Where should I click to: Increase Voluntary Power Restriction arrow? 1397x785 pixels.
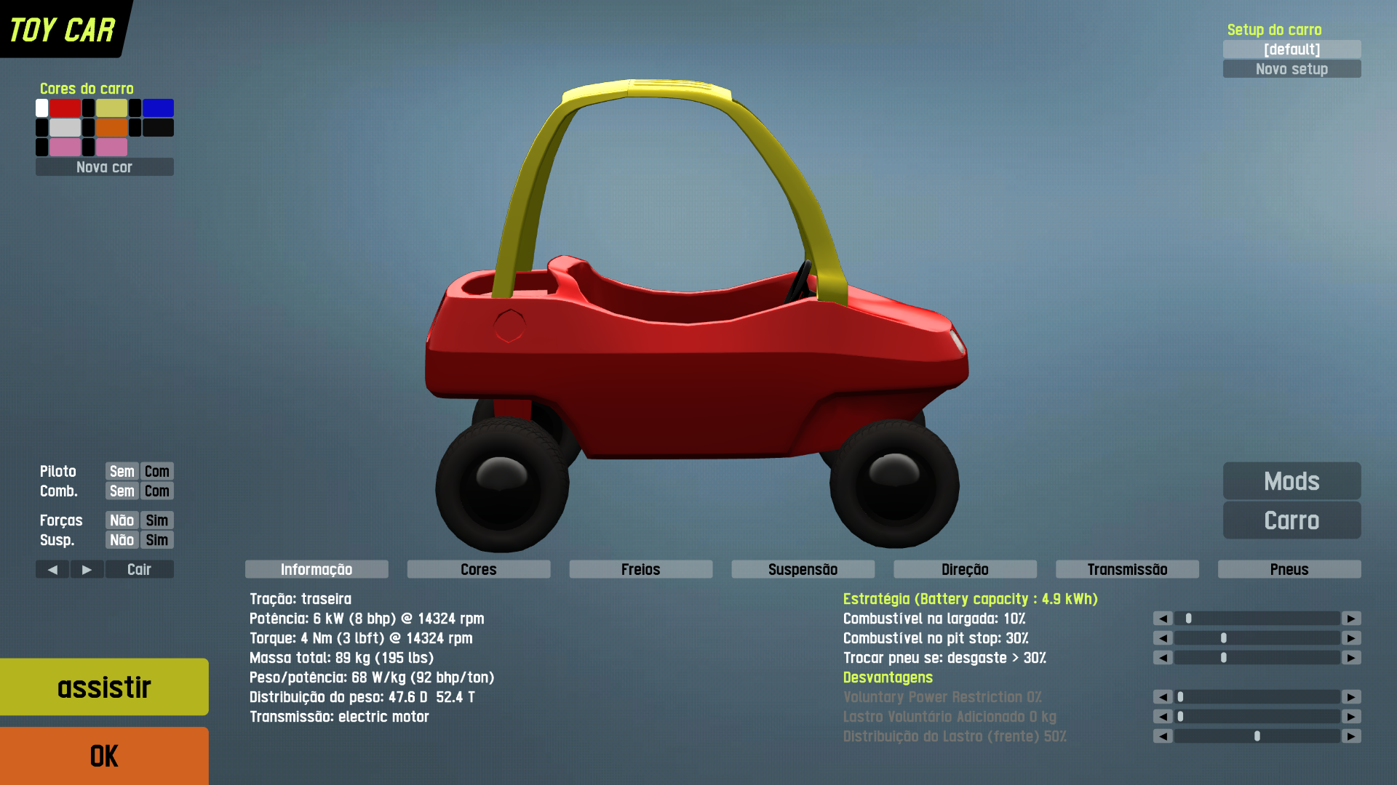click(1351, 697)
